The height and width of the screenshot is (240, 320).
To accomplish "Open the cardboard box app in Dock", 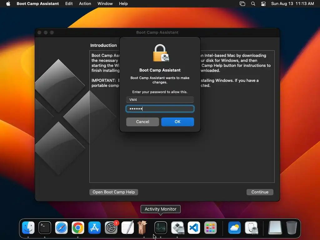I will point(143,227).
